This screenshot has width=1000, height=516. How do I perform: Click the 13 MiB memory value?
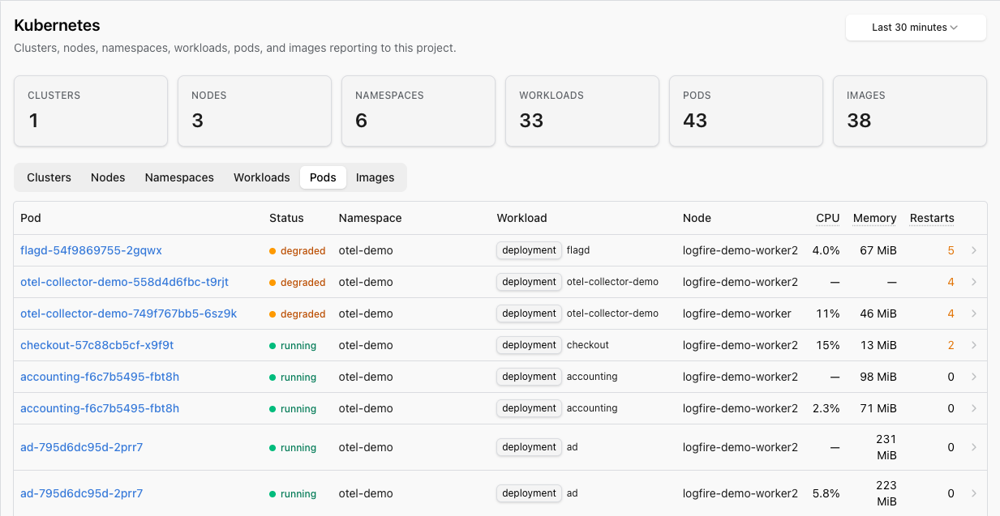pyautogui.click(x=878, y=345)
